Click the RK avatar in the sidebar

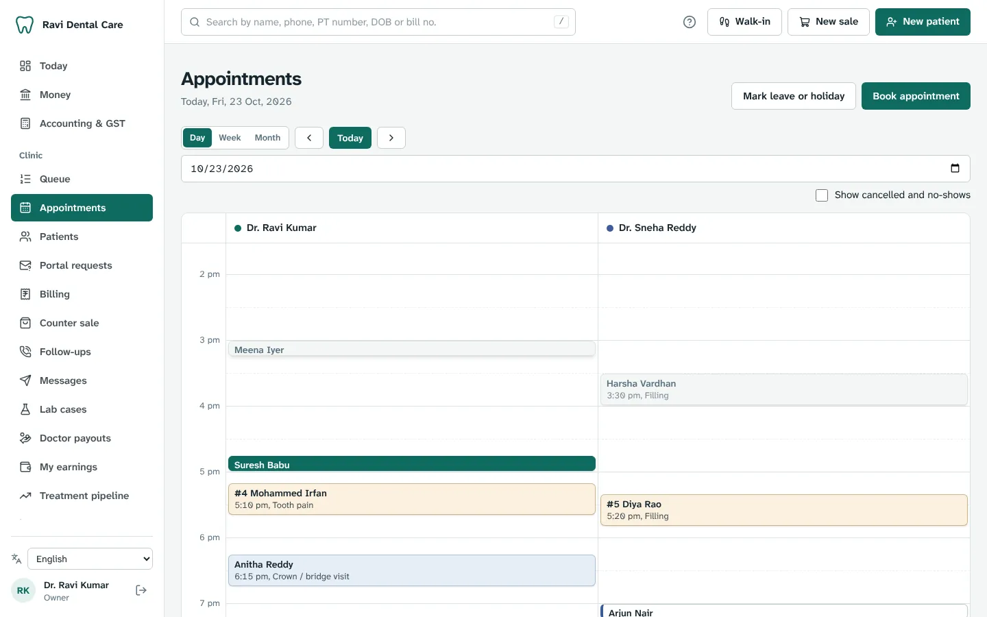[23, 590]
